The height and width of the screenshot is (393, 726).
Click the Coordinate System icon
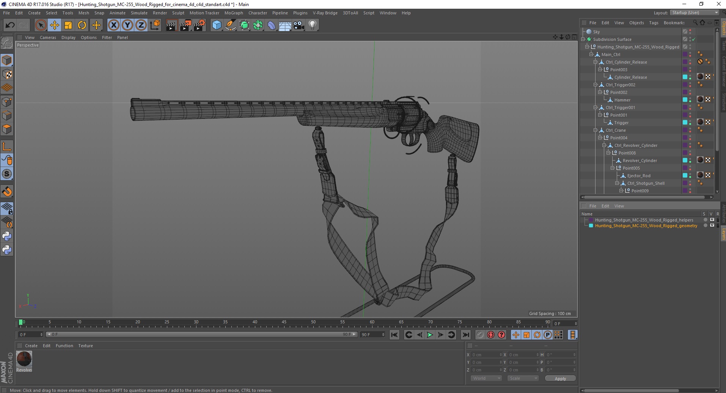click(x=155, y=25)
